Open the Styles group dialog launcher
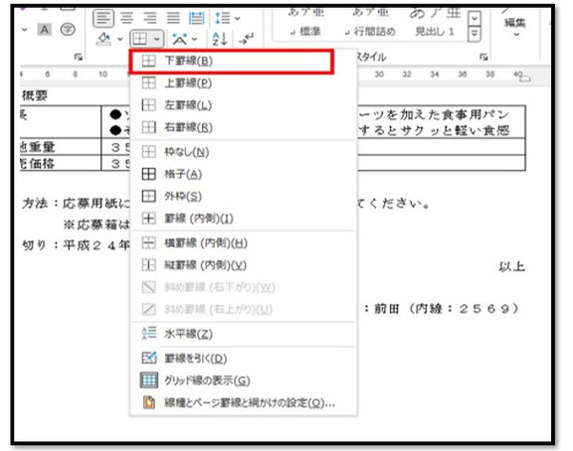 pos(483,57)
